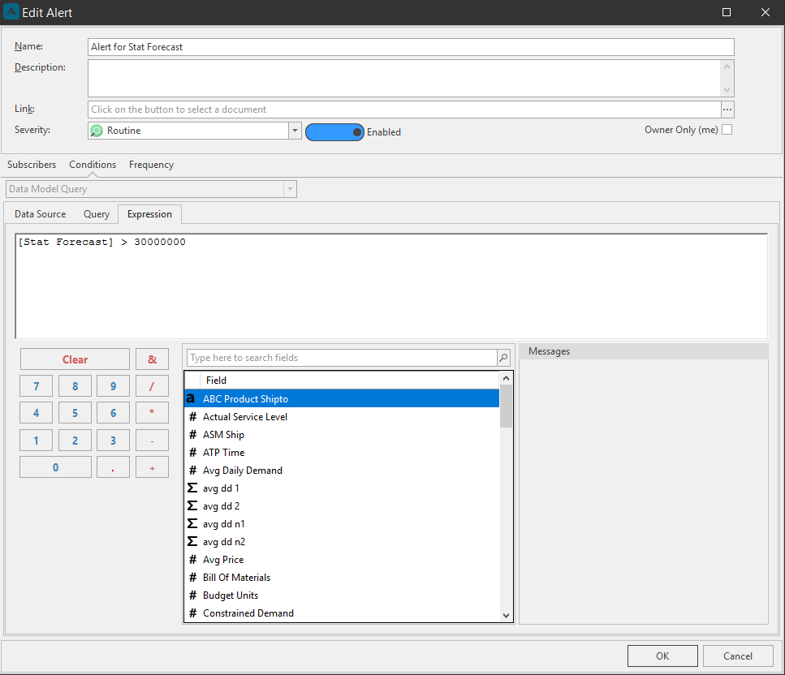
Task: Click keypad number 3
Action: tap(113, 441)
